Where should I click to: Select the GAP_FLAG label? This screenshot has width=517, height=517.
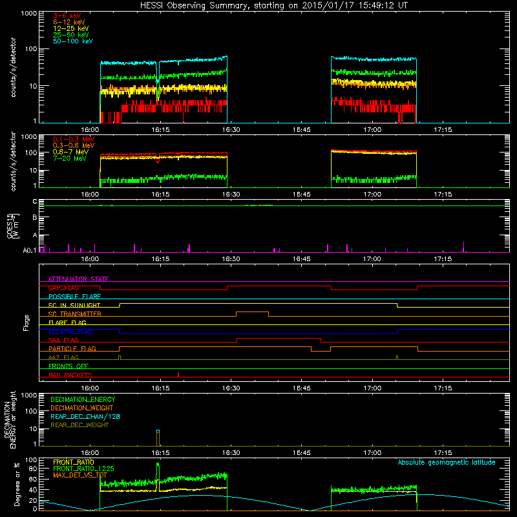coord(63,288)
